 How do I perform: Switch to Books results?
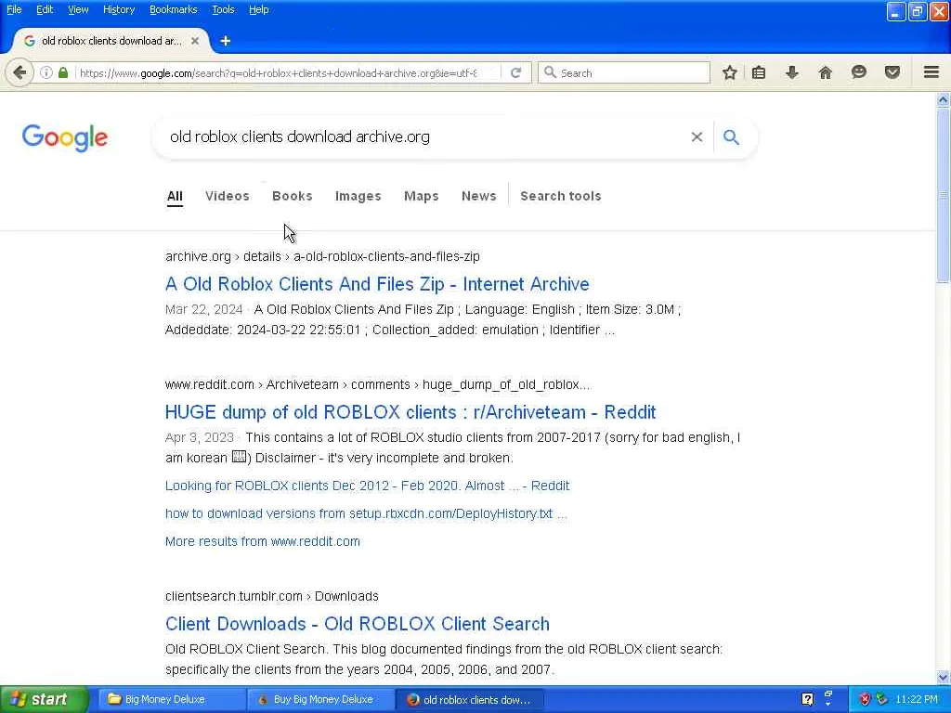point(293,196)
